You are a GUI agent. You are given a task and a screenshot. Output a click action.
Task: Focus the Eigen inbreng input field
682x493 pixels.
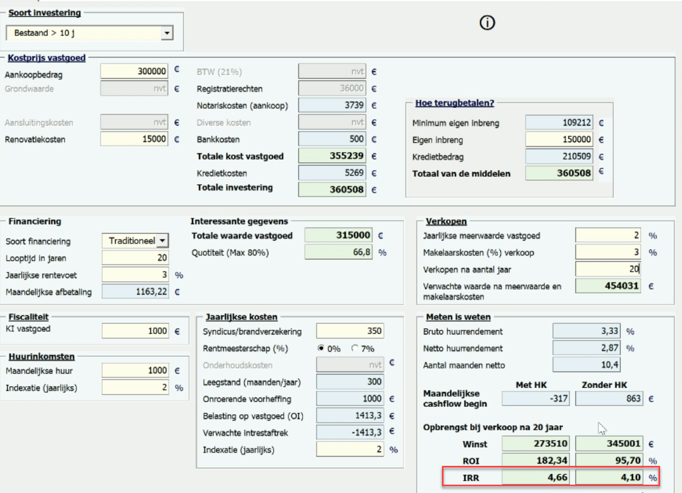pos(559,139)
